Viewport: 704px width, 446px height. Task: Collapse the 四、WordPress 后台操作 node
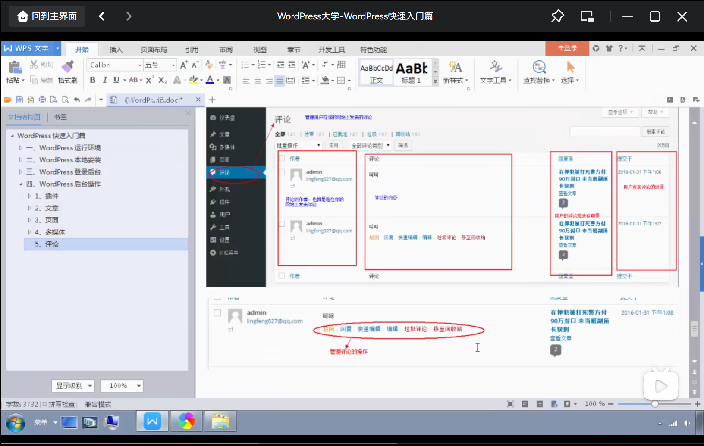pyautogui.click(x=20, y=184)
